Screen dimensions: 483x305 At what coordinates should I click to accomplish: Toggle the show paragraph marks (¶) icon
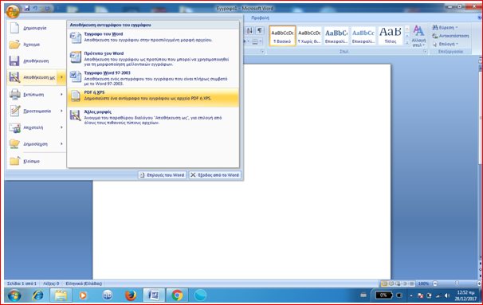point(260,30)
